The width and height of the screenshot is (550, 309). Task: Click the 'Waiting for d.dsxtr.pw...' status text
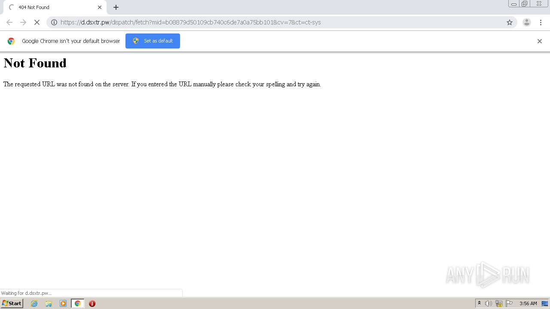[x=26, y=293]
